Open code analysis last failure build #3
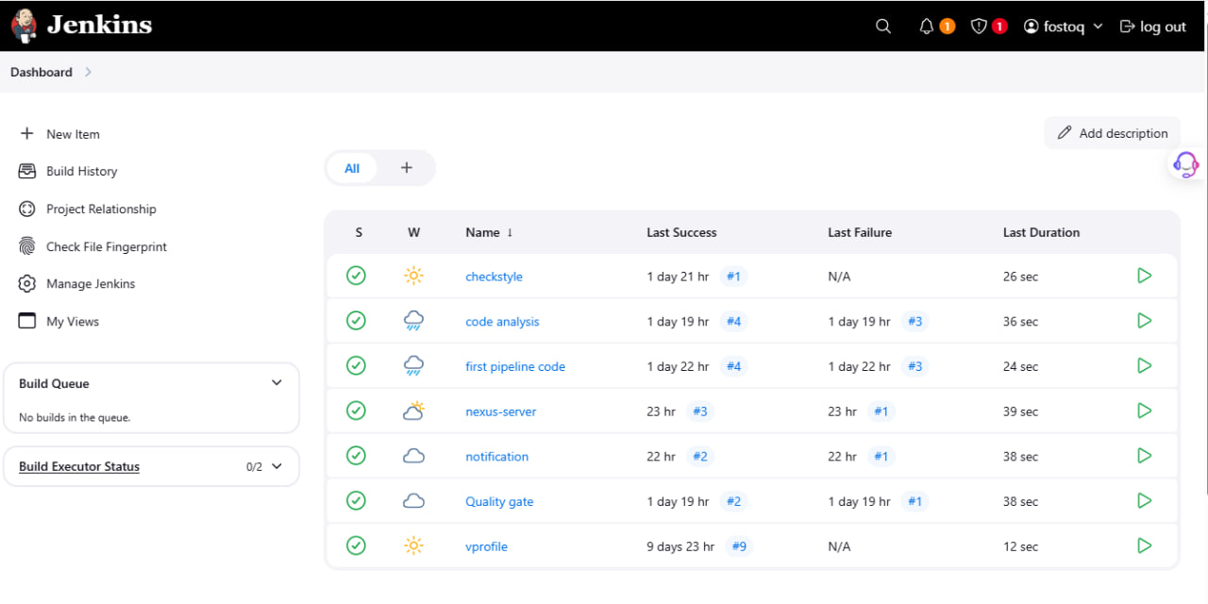 [x=914, y=322]
